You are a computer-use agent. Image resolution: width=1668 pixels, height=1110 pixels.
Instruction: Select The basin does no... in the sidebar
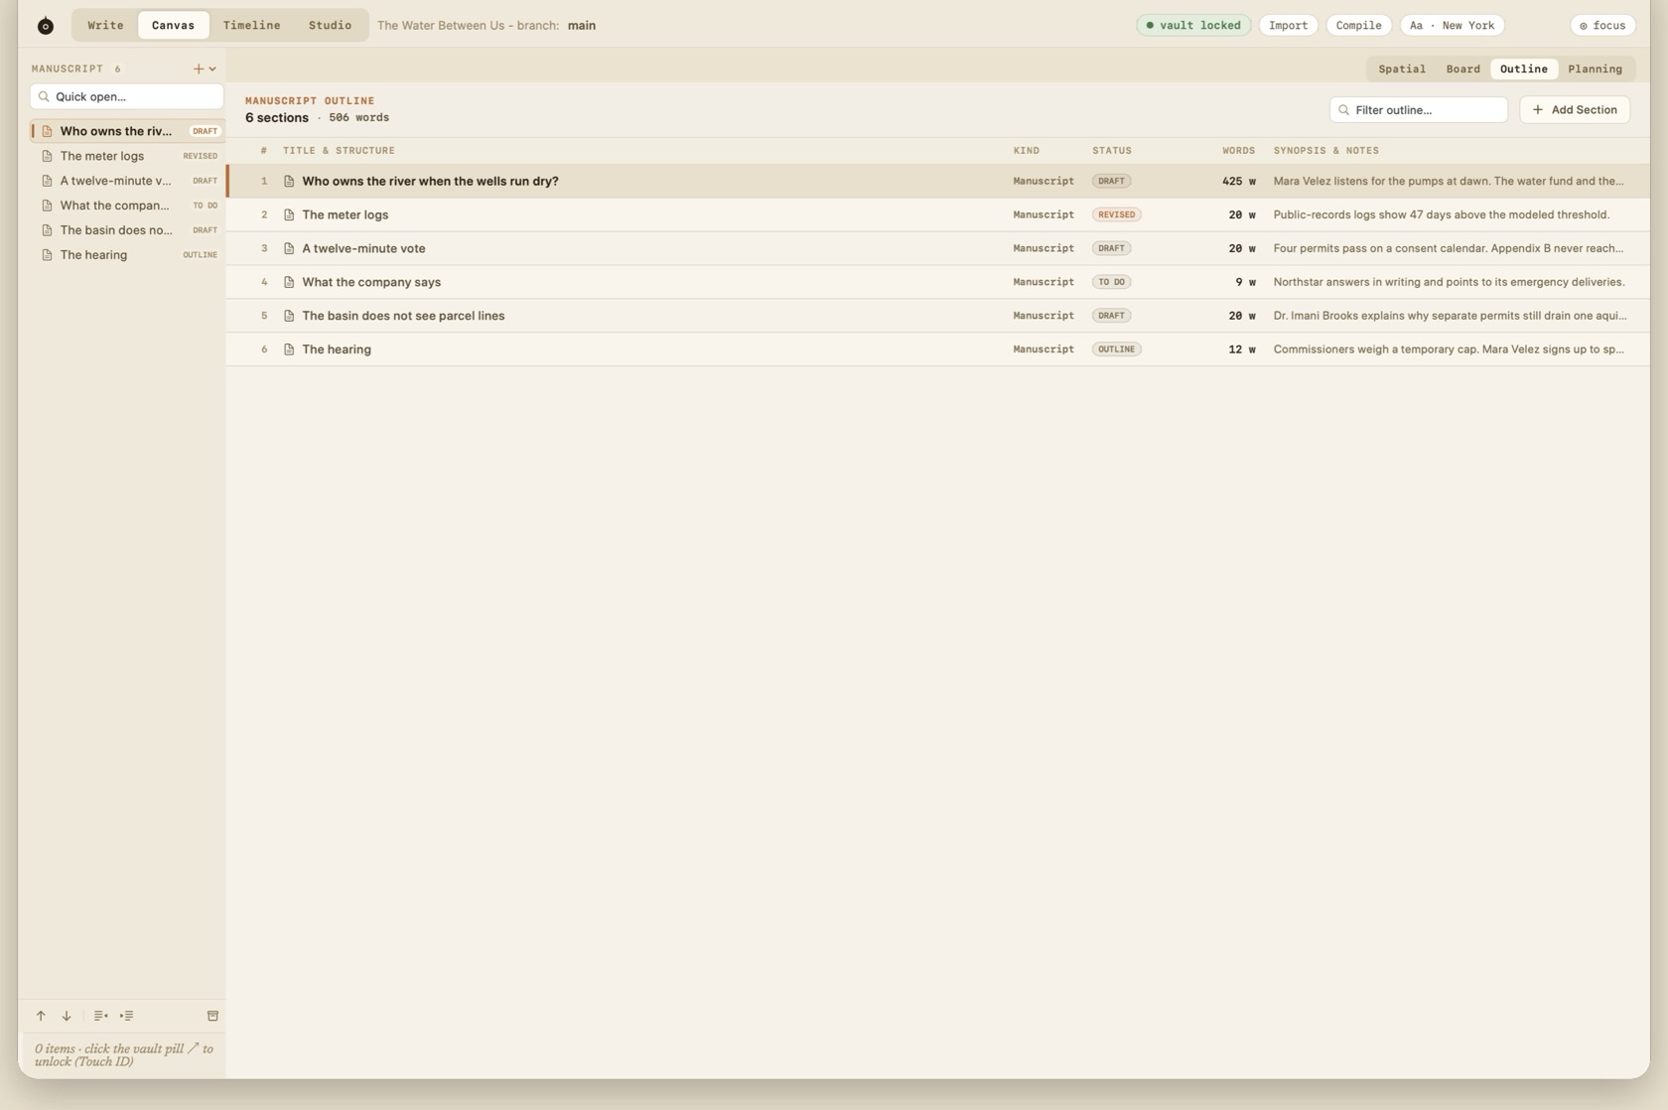126,230
